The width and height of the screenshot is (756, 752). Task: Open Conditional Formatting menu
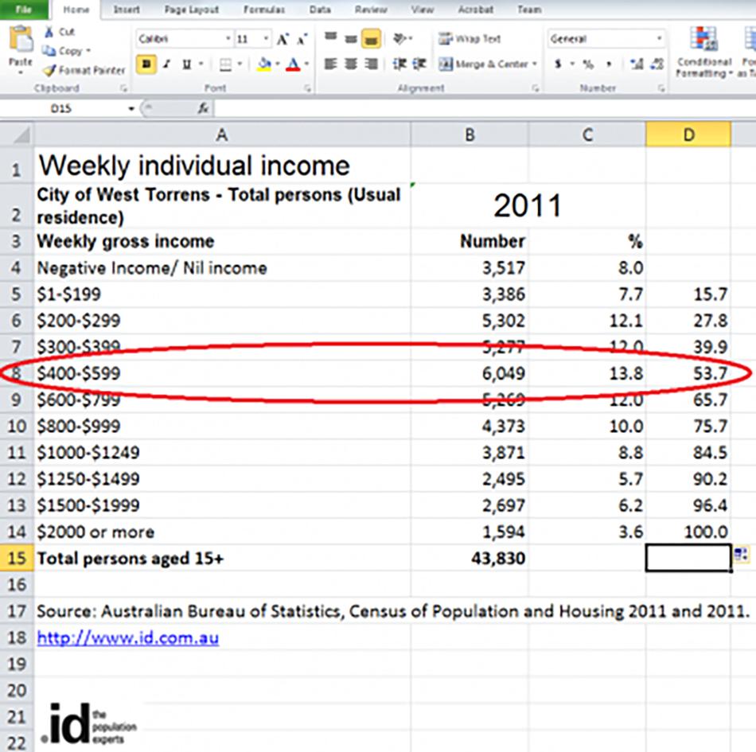tap(703, 52)
